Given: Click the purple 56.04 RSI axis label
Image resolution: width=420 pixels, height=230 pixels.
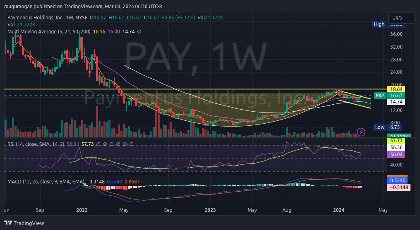Looking at the screenshot, I should tap(396, 155).
